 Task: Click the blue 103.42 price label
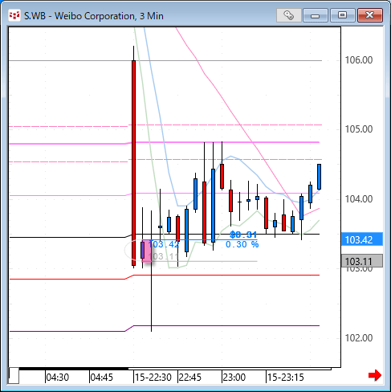tap(362, 239)
